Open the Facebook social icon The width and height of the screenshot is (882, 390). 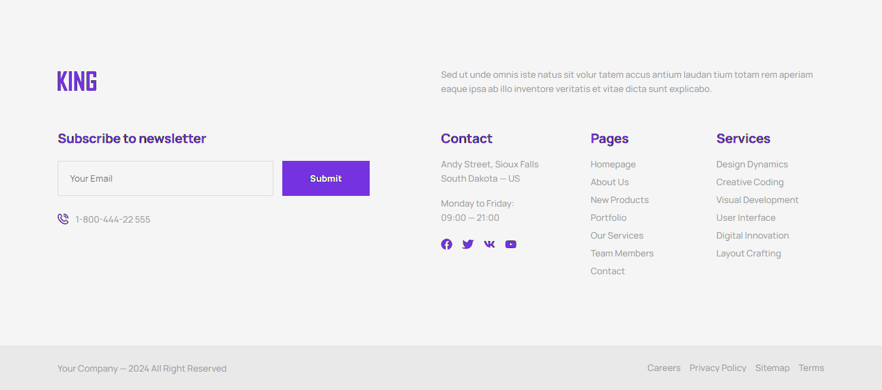(x=446, y=244)
